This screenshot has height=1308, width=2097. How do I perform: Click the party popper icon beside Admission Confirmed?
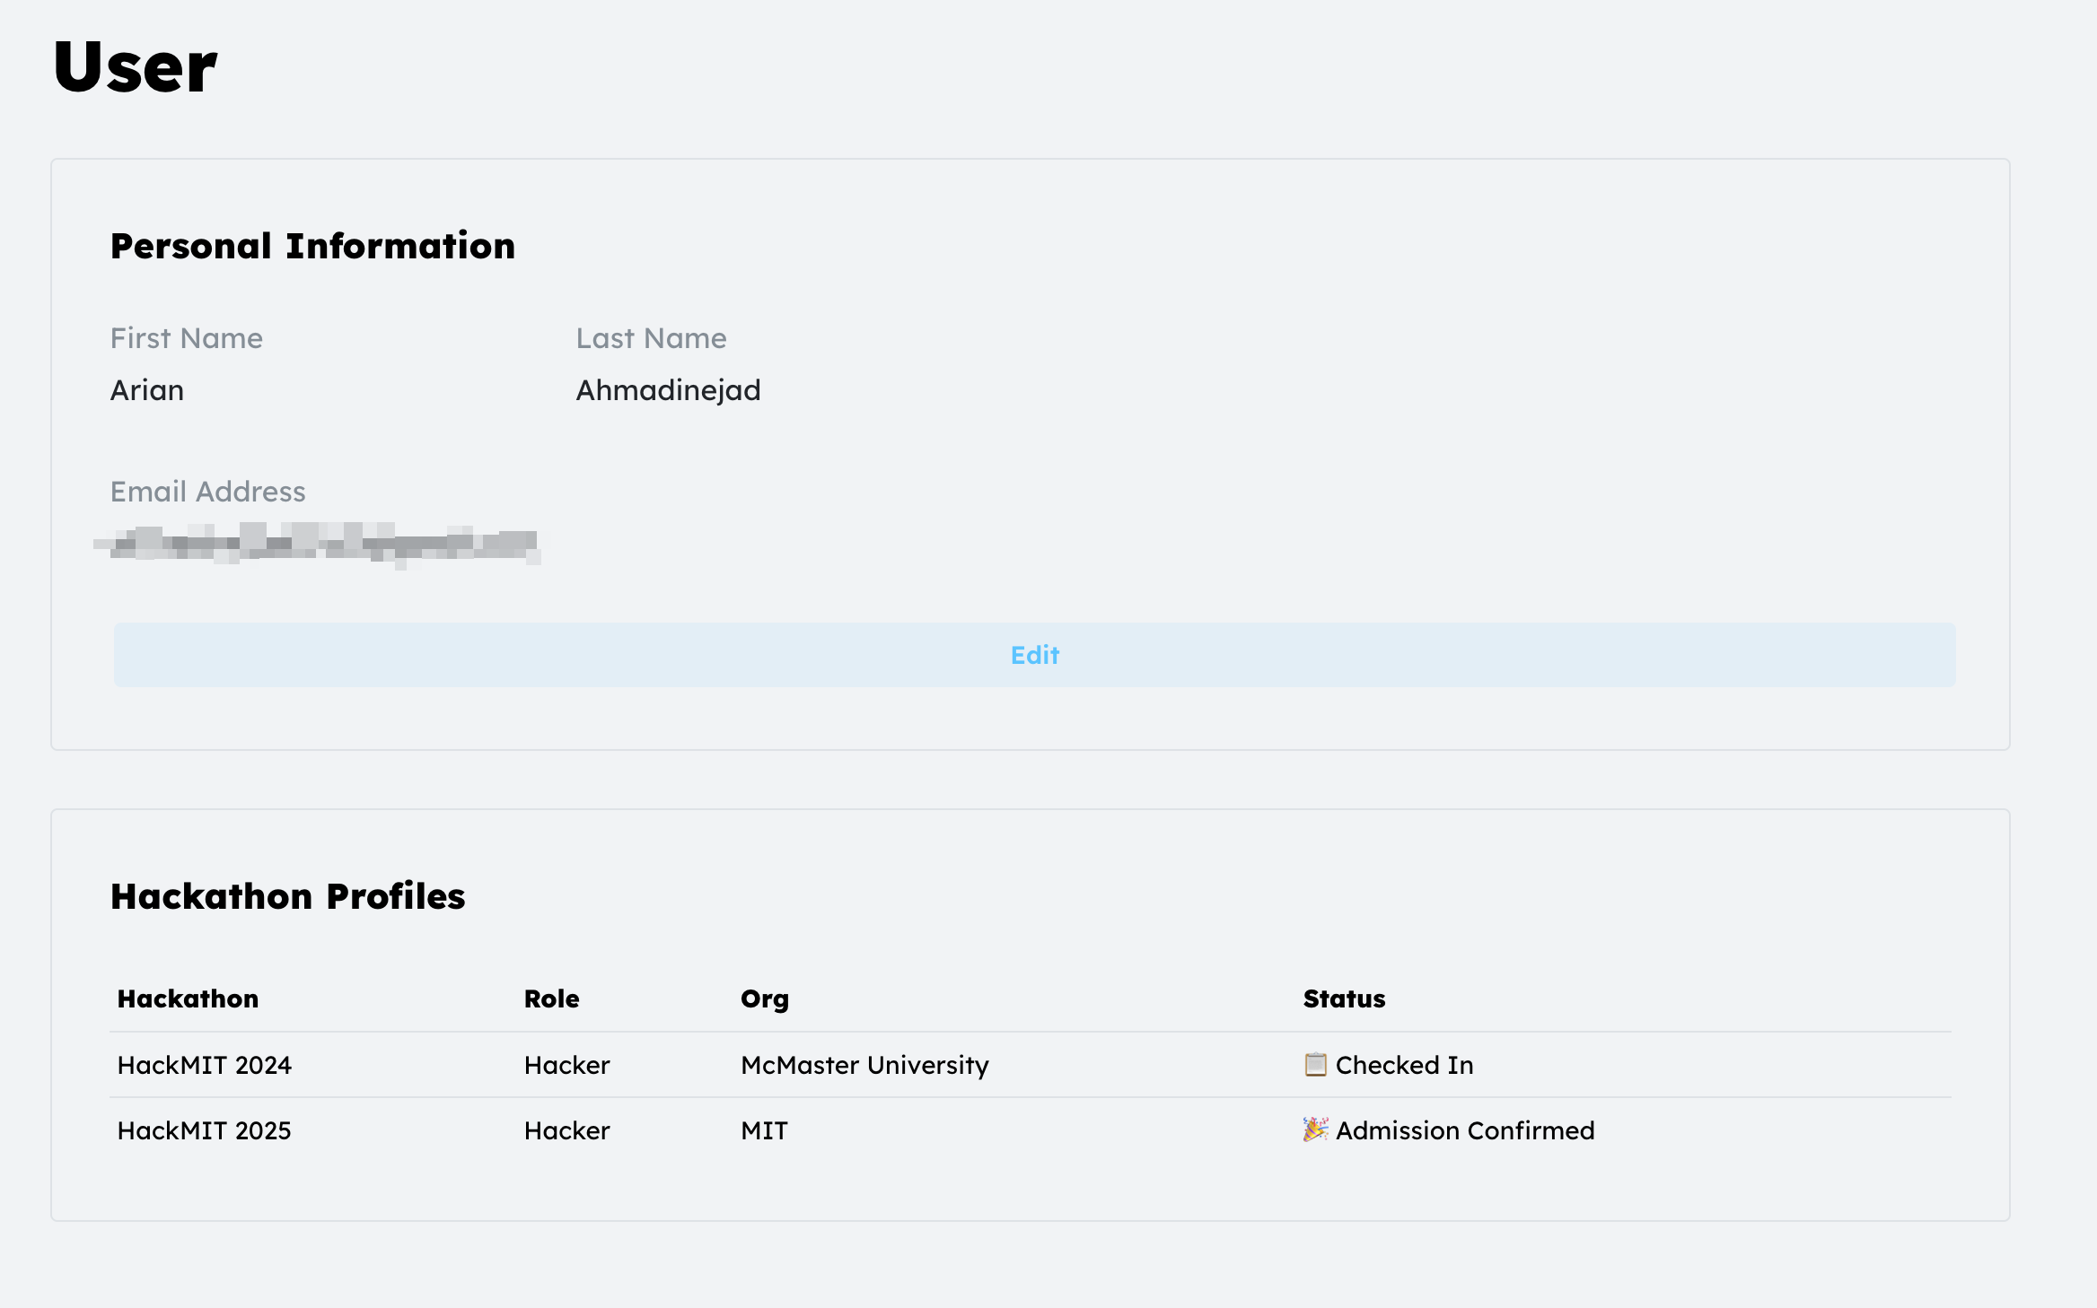coord(1316,1129)
